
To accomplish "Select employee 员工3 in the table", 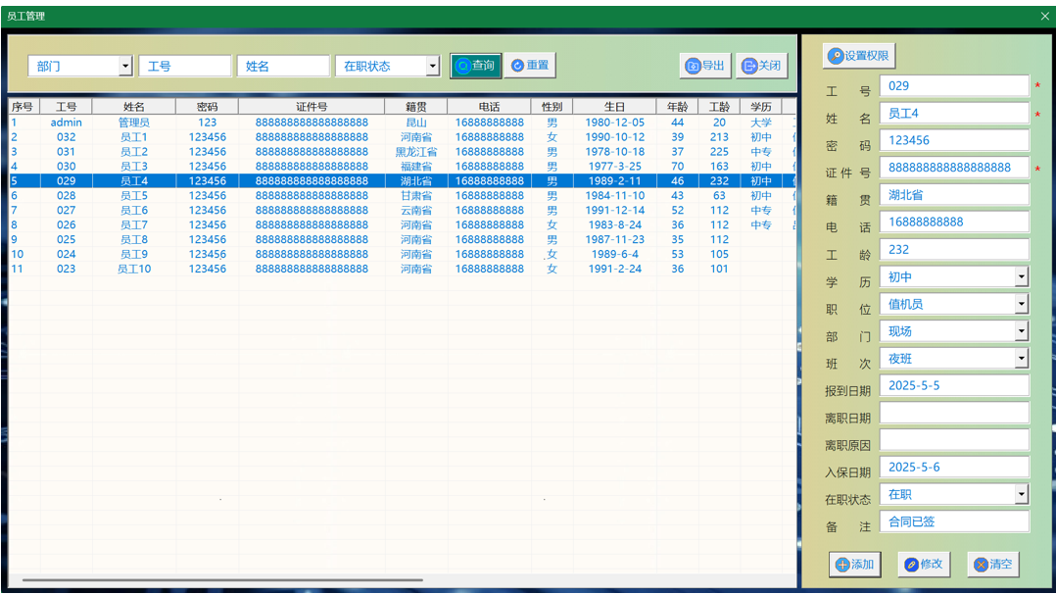I will coord(402,167).
